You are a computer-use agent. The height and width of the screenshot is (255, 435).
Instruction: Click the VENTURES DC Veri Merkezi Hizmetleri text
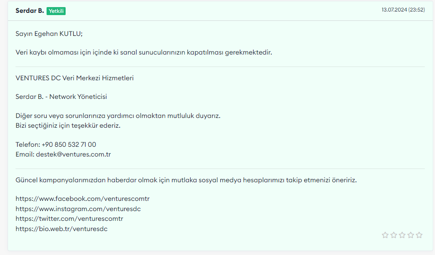coord(74,78)
